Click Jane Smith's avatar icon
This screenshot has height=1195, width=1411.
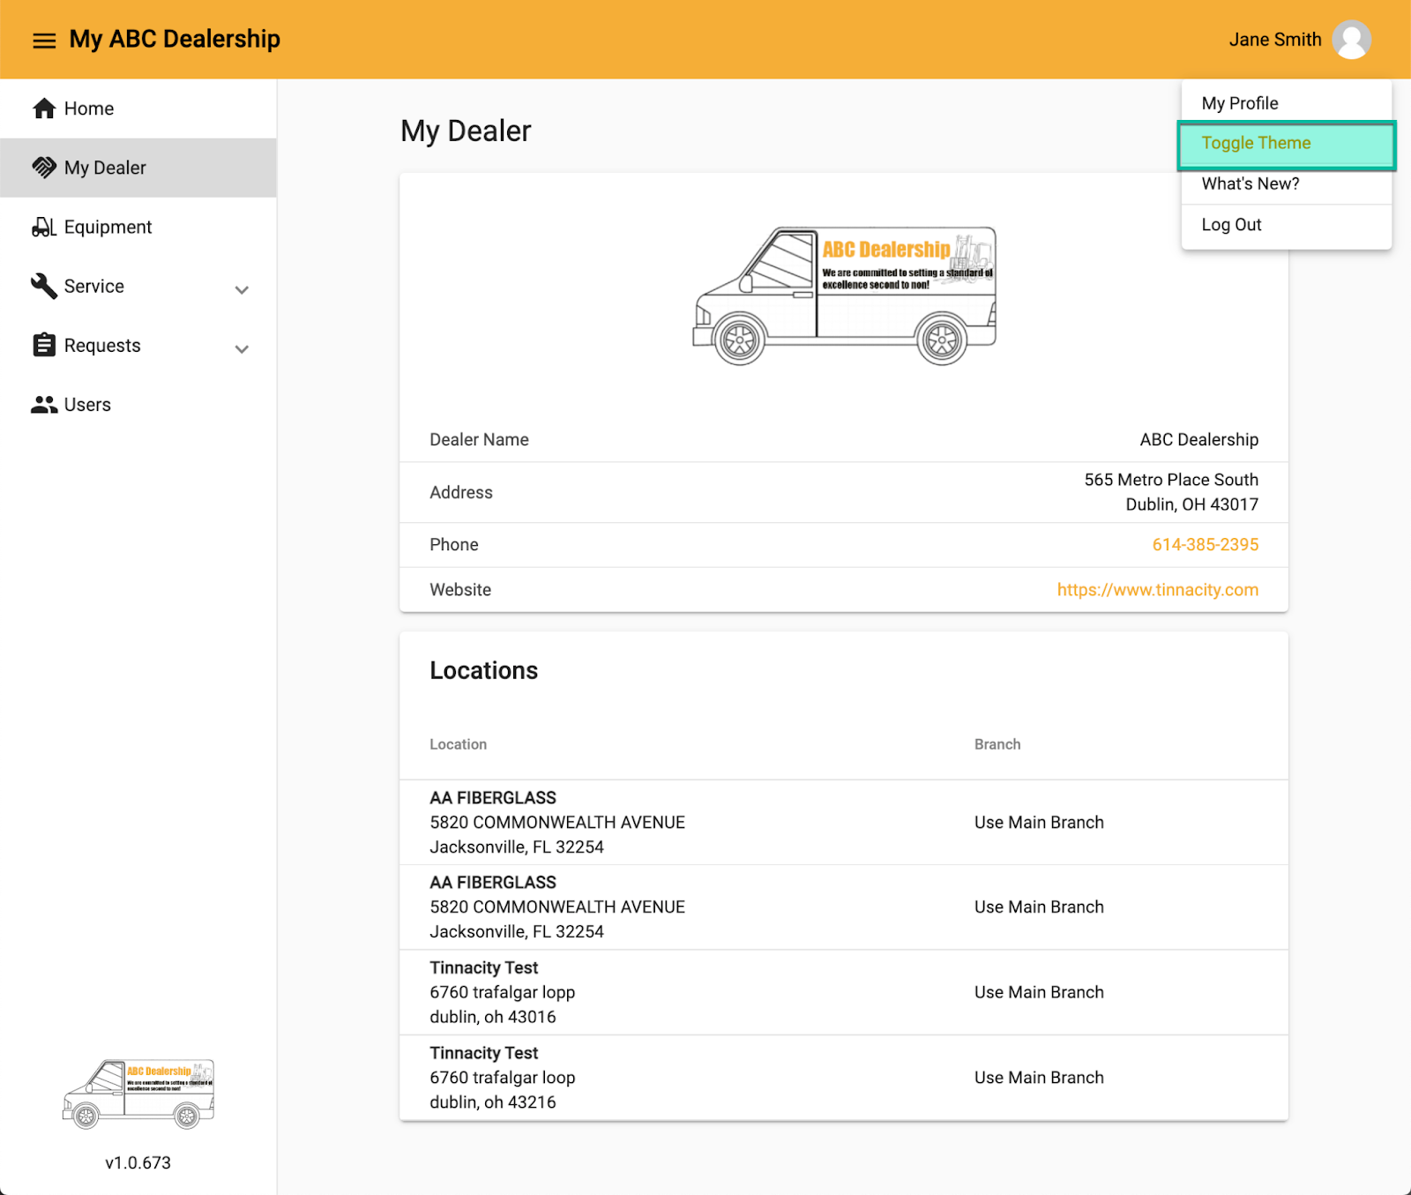tap(1351, 40)
